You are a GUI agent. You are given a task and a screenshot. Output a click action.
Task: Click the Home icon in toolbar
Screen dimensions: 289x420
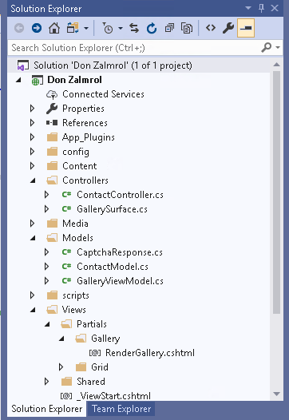click(x=54, y=28)
